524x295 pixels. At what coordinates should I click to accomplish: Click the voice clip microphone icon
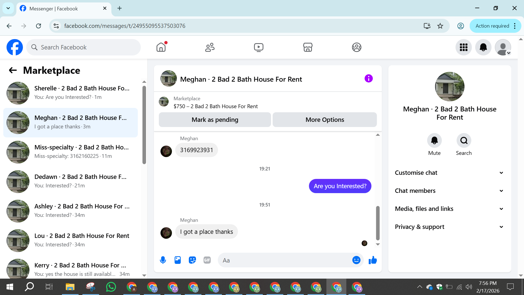point(163,260)
